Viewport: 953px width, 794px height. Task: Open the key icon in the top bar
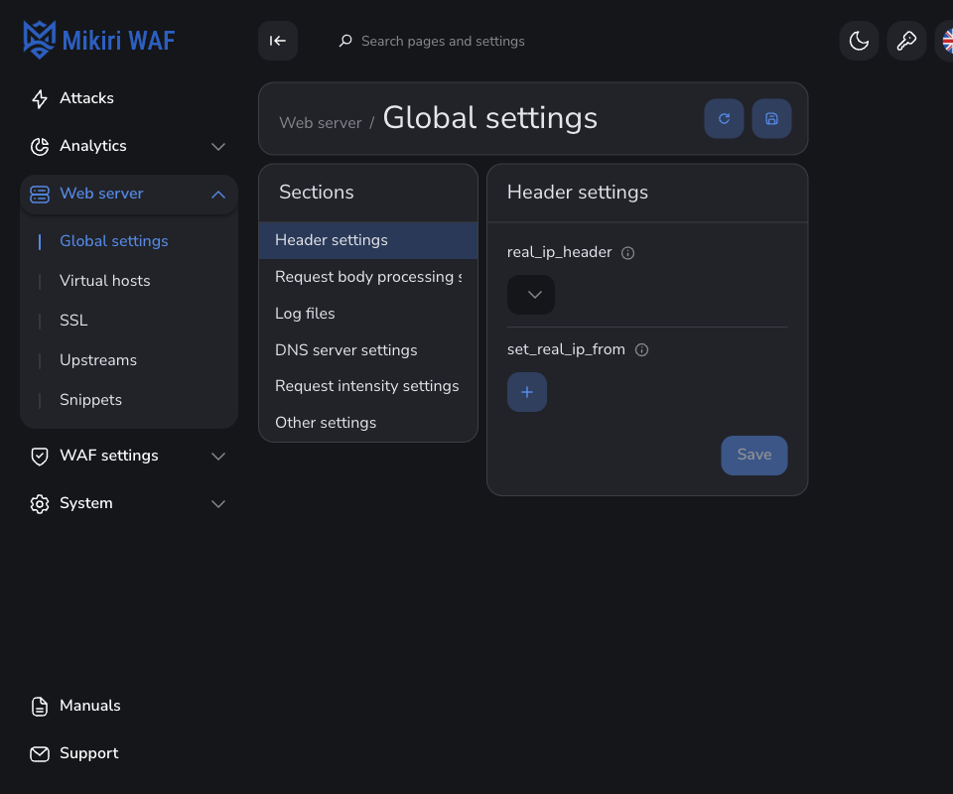pyautogui.click(x=906, y=41)
